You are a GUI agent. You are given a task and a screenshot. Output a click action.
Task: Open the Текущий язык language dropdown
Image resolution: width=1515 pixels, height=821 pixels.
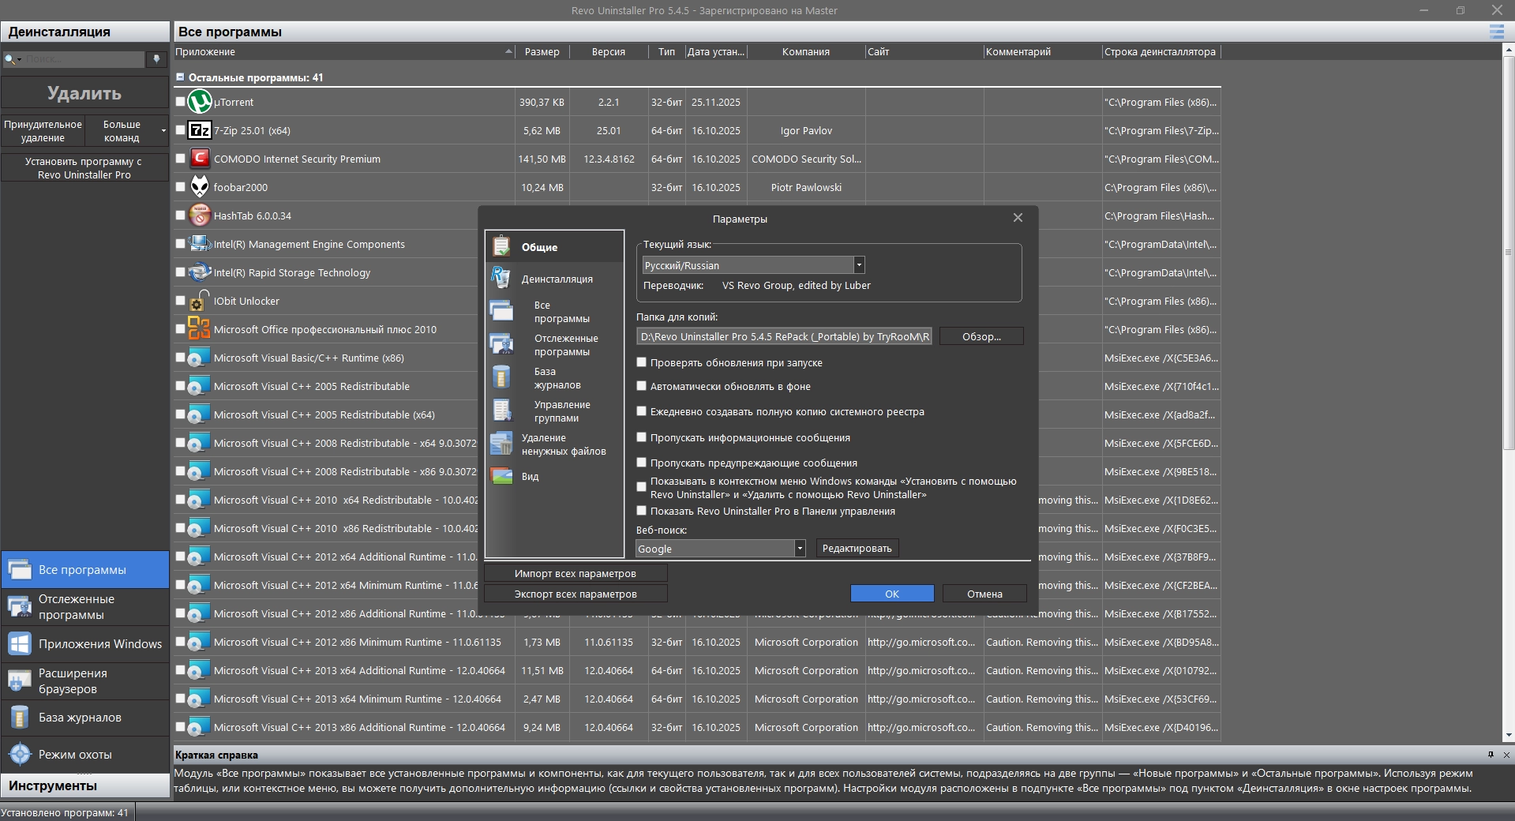point(859,265)
